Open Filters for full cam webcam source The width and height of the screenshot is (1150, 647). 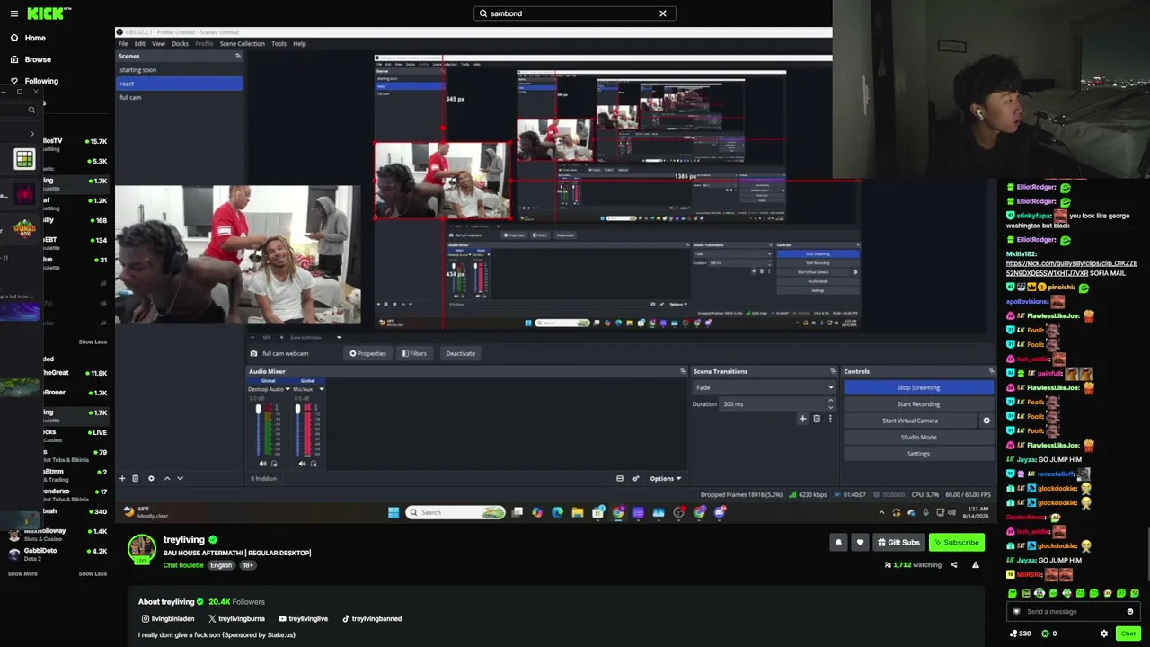pos(414,353)
